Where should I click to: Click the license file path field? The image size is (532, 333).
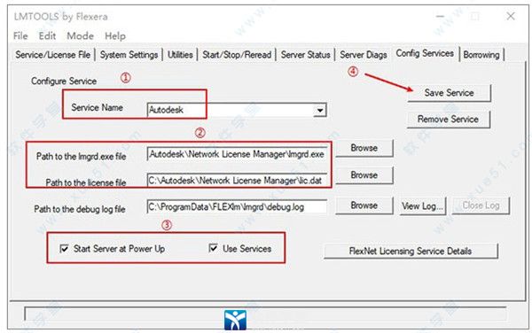[237, 180]
